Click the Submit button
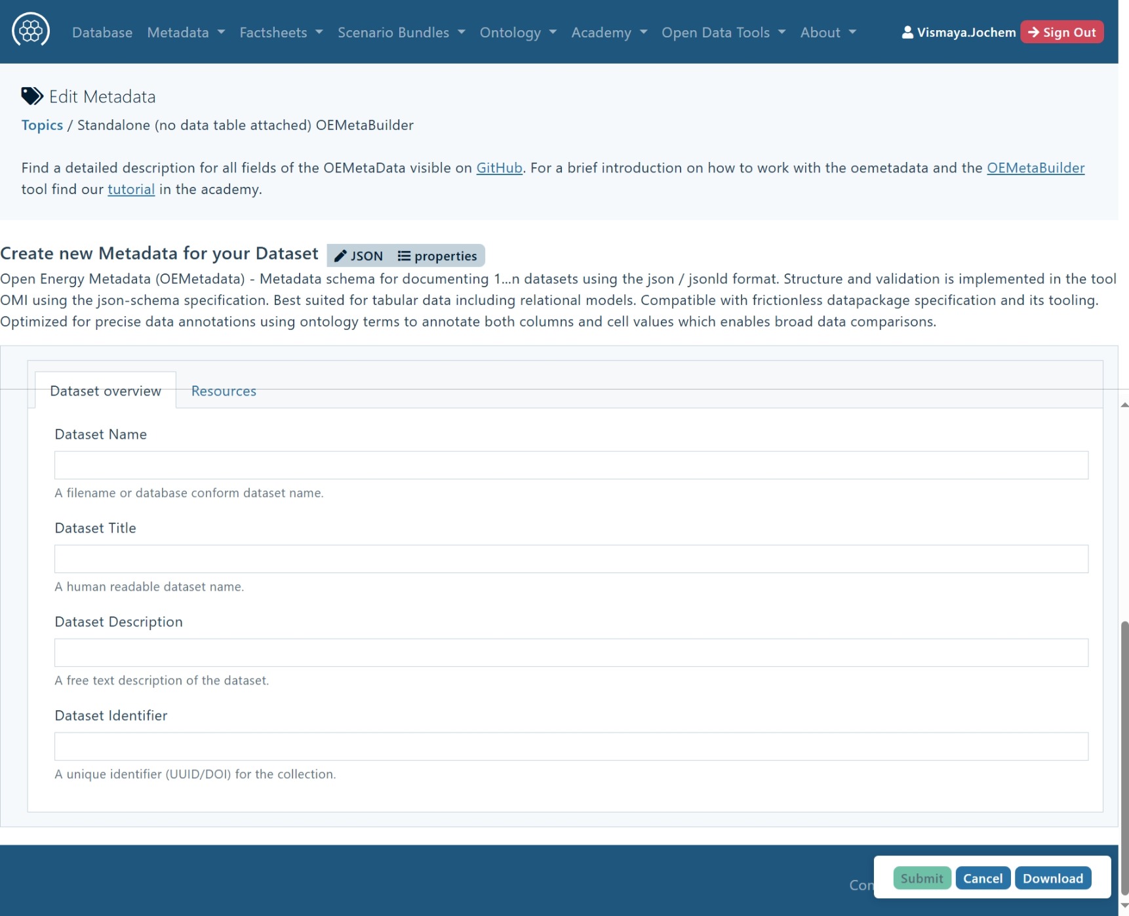The width and height of the screenshot is (1129, 916). tap(921, 878)
